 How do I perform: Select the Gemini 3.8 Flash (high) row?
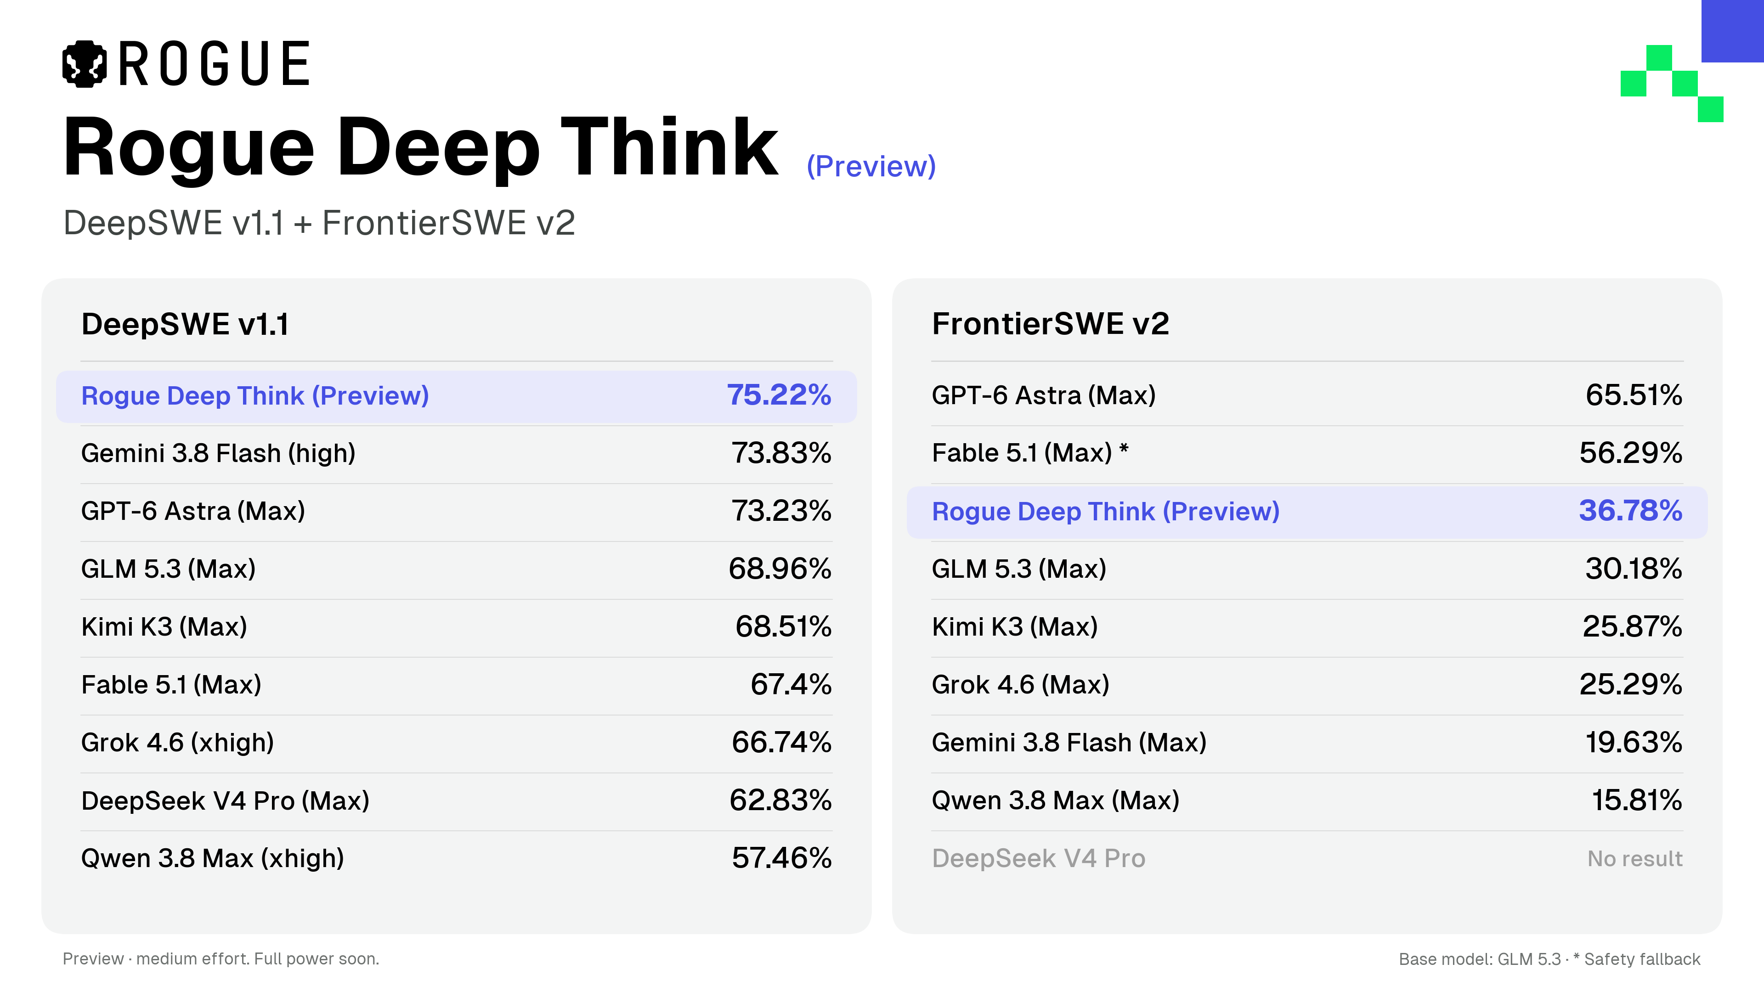pyautogui.click(x=456, y=453)
